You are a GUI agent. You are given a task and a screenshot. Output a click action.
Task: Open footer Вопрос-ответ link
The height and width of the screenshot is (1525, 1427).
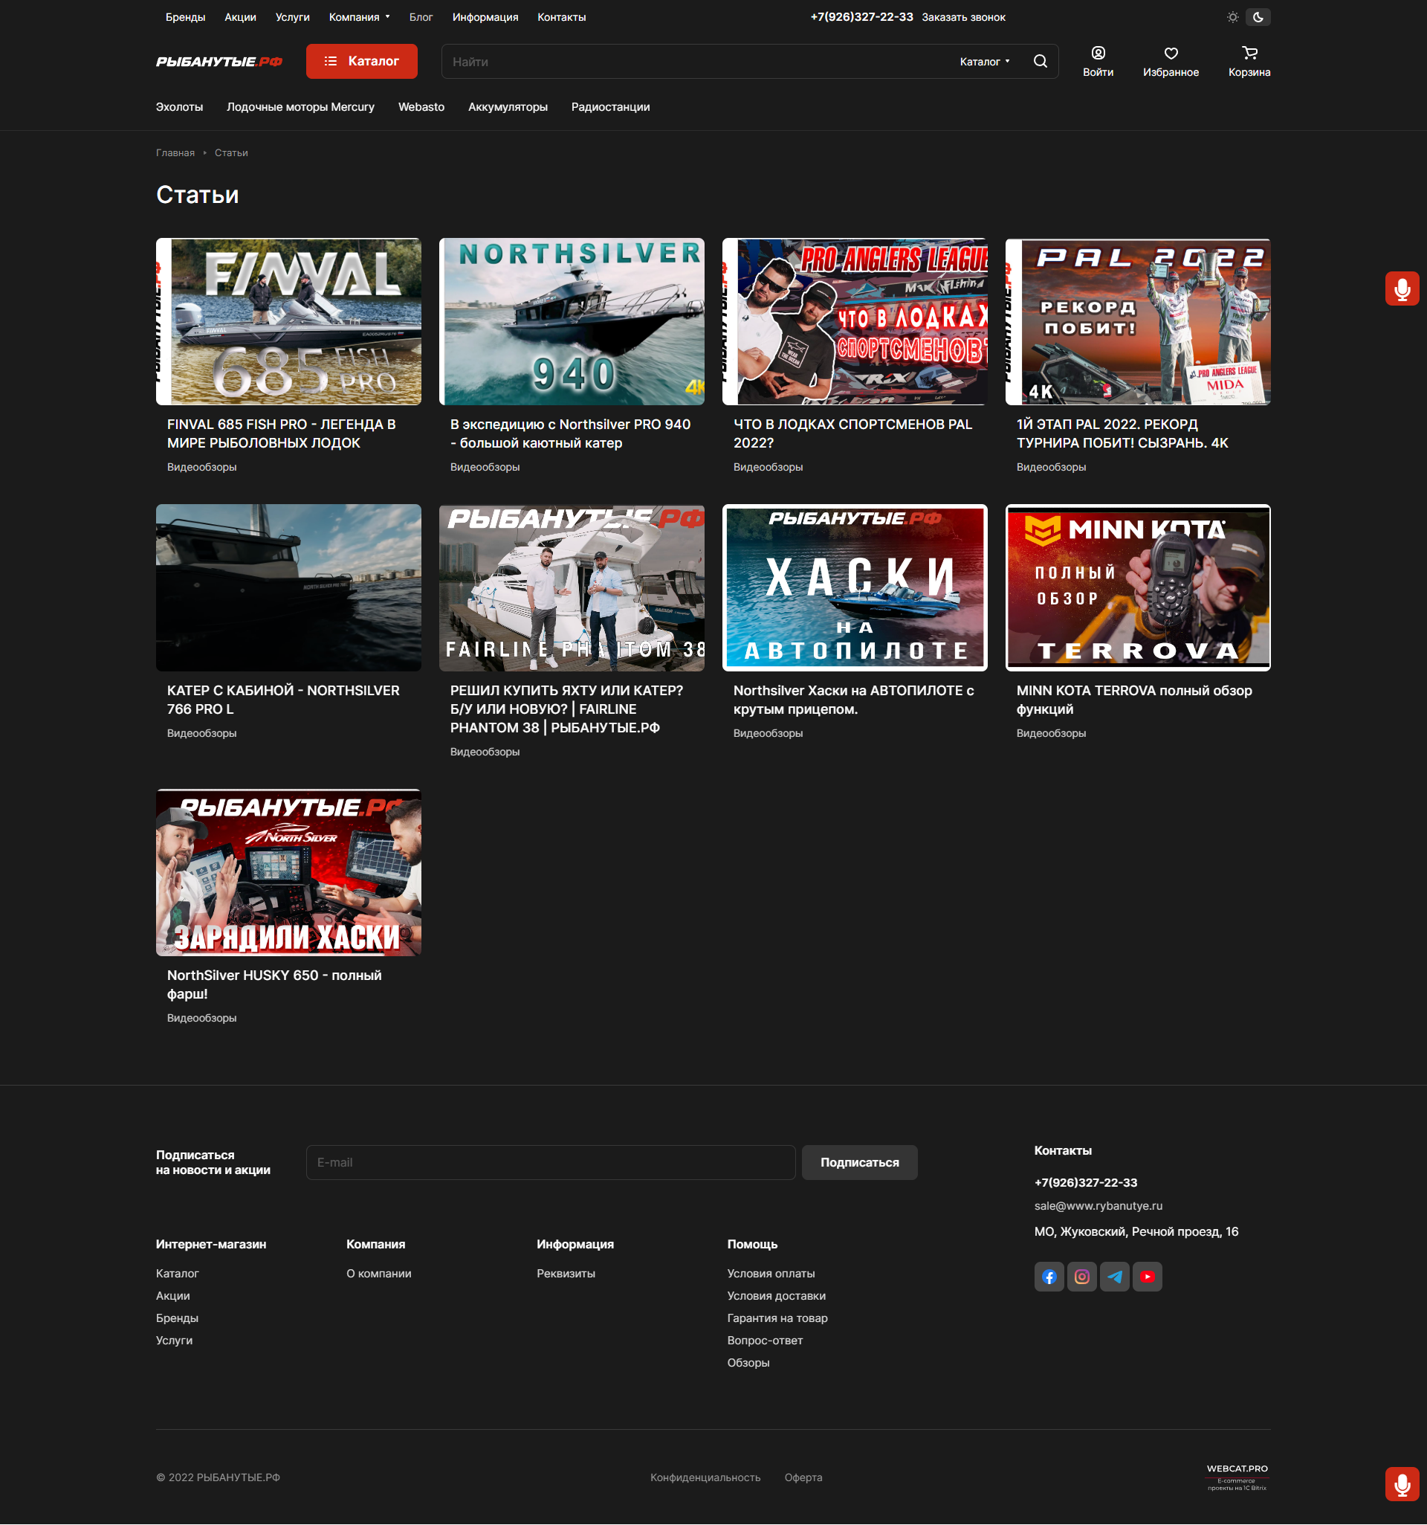(x=765, y=1340)
